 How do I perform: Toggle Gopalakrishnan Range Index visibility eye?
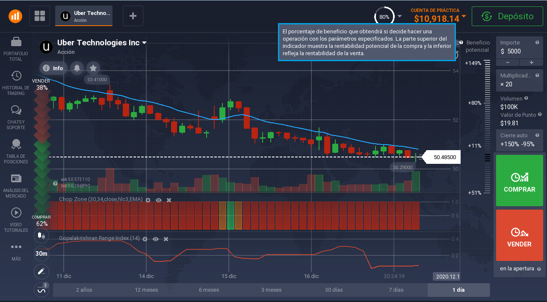[156, 239]
